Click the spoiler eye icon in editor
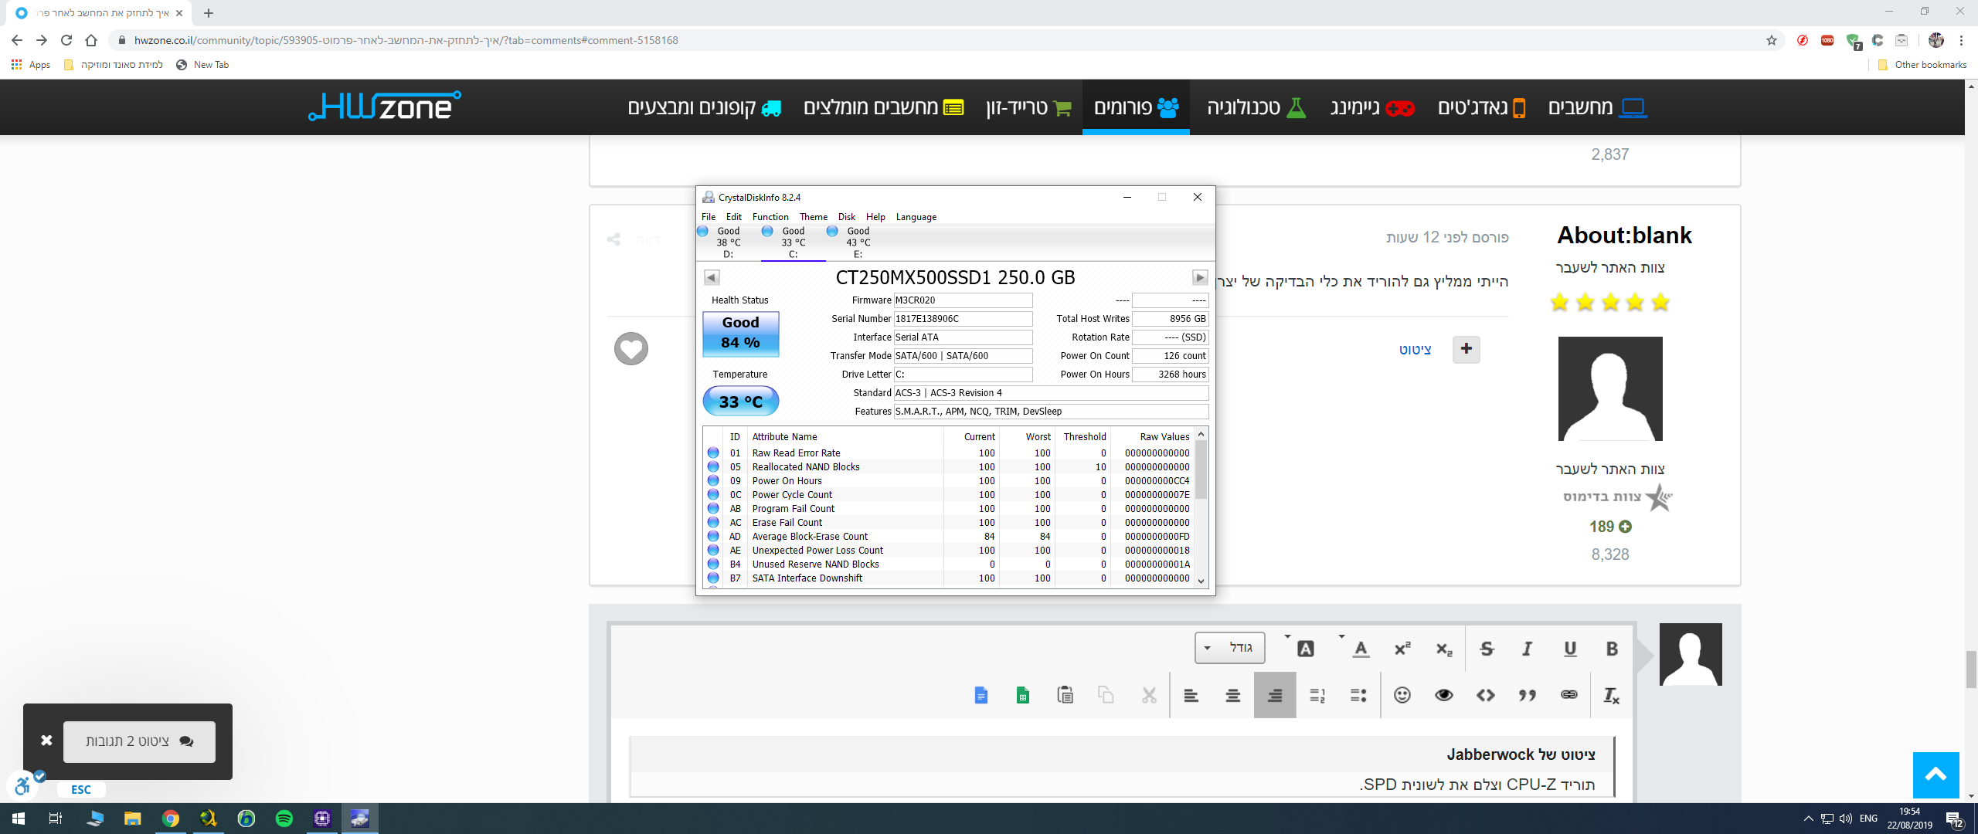Image resolution: width=1978 pixels, height=834 pixels. tap(1443, 695)
